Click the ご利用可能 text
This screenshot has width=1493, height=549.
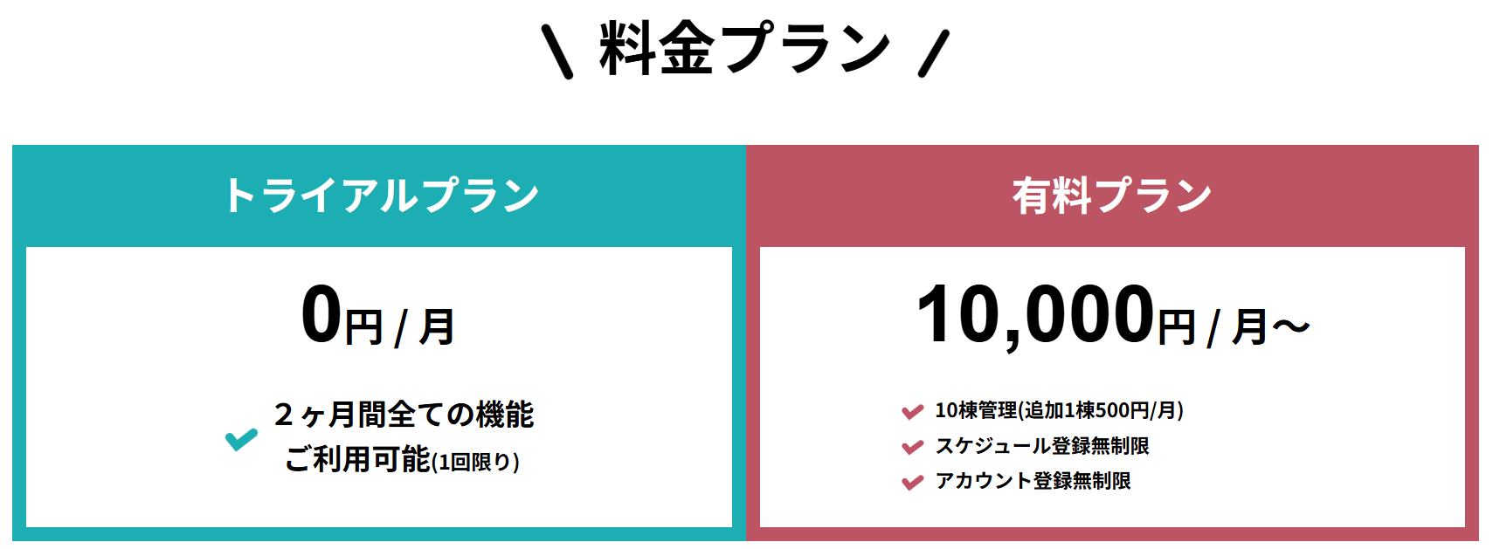pos(357,459)
